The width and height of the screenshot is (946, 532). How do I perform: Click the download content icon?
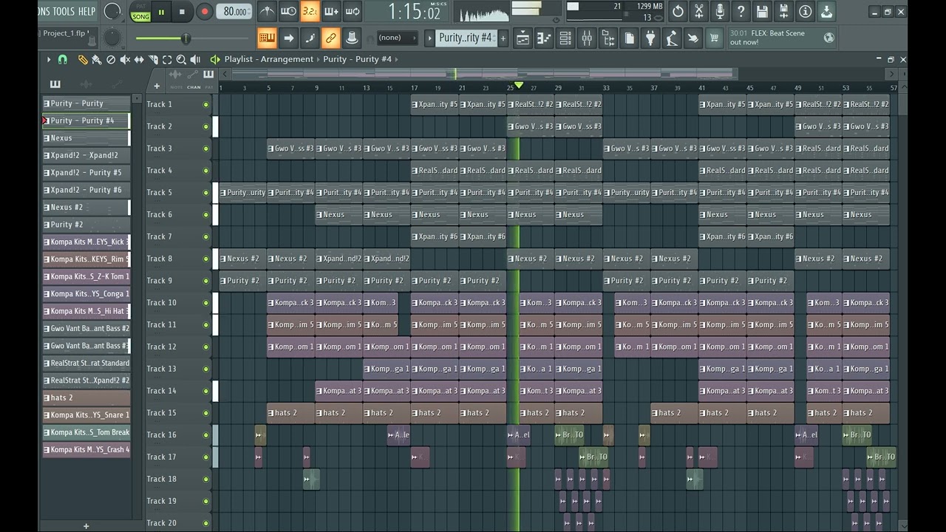tap(827, 11)
